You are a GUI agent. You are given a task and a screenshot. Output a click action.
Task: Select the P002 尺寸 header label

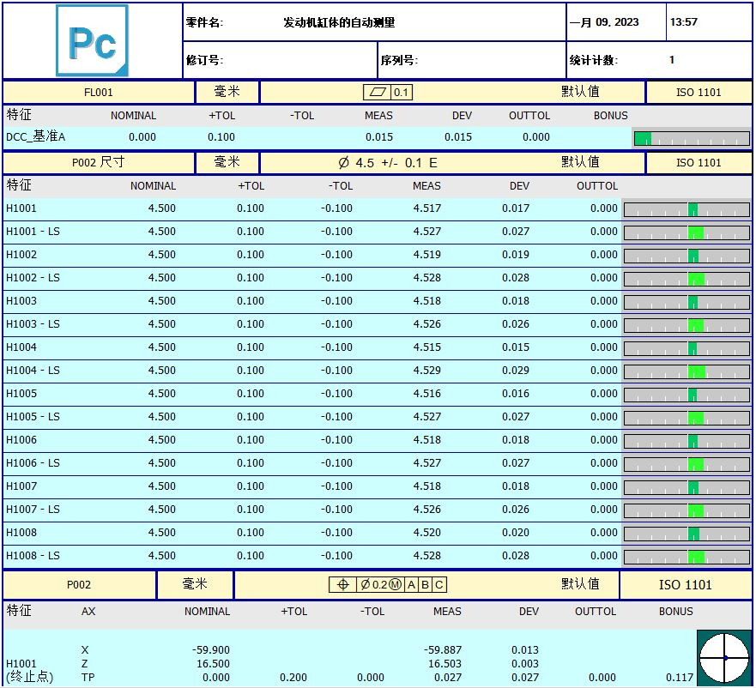[99, 163]
